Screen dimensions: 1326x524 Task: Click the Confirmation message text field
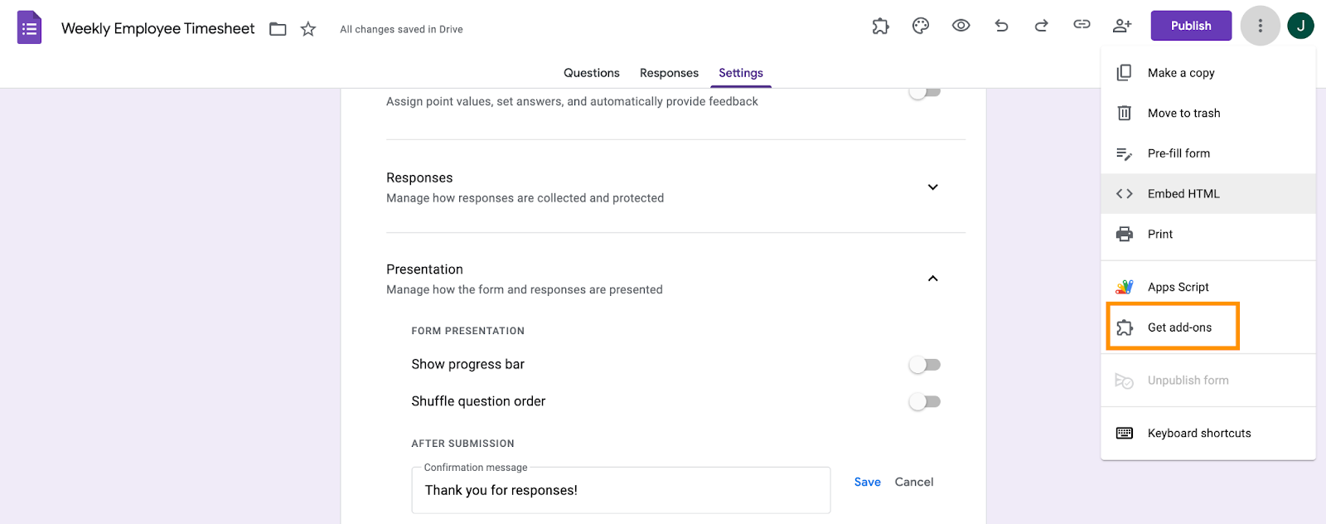(x=621, y=490)
